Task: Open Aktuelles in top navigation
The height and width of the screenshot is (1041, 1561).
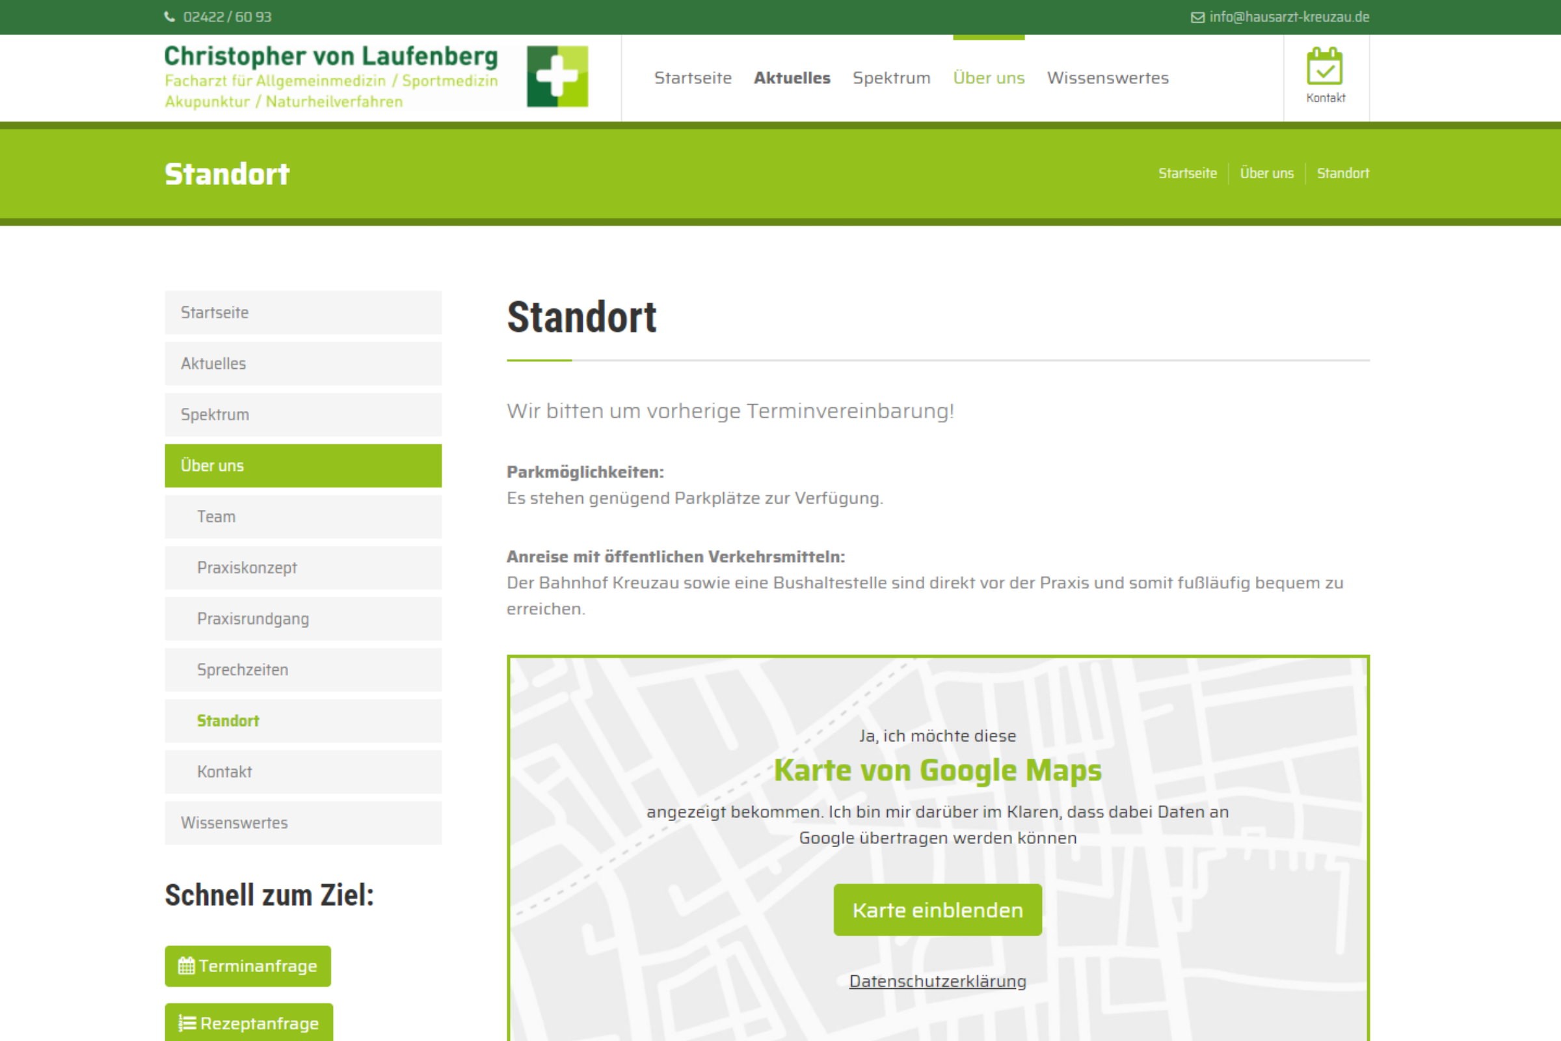Action: (x=792, y=77)
